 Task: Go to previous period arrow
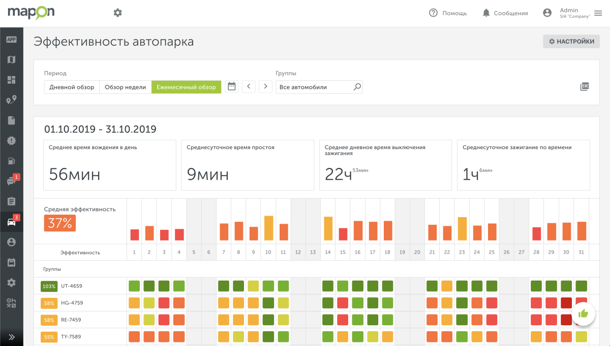[249, 87]
